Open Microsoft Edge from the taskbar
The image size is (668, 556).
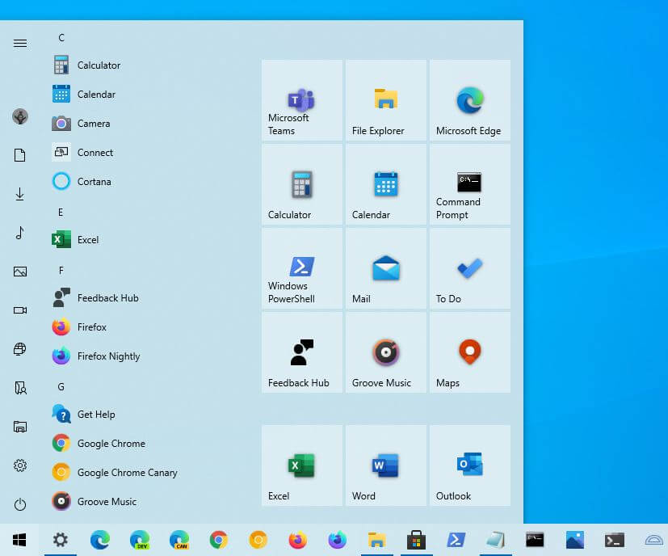(x=100, y=540)
